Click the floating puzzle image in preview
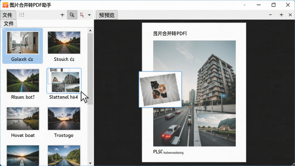 [160, 89]
